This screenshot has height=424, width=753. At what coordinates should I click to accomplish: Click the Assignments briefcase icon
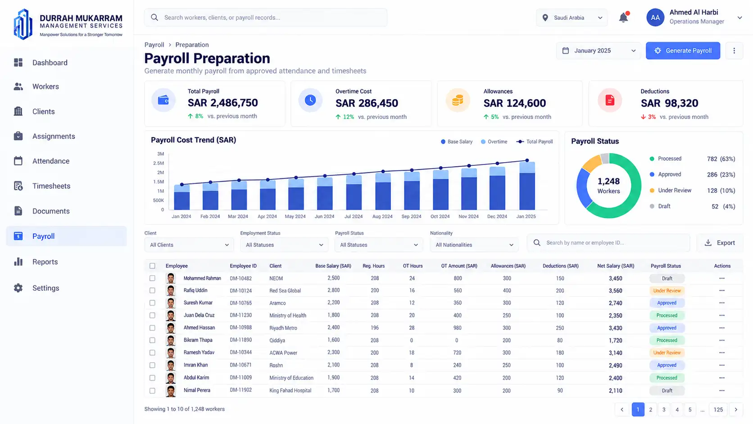tap(18, 136)
